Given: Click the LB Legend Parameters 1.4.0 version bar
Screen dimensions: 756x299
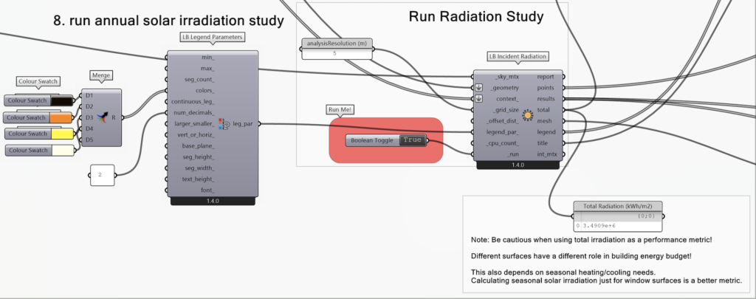Looking at the screenshot, I should coord(213,201).
